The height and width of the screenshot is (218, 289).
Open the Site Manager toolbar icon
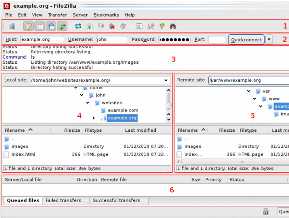(x=12, y=26)
